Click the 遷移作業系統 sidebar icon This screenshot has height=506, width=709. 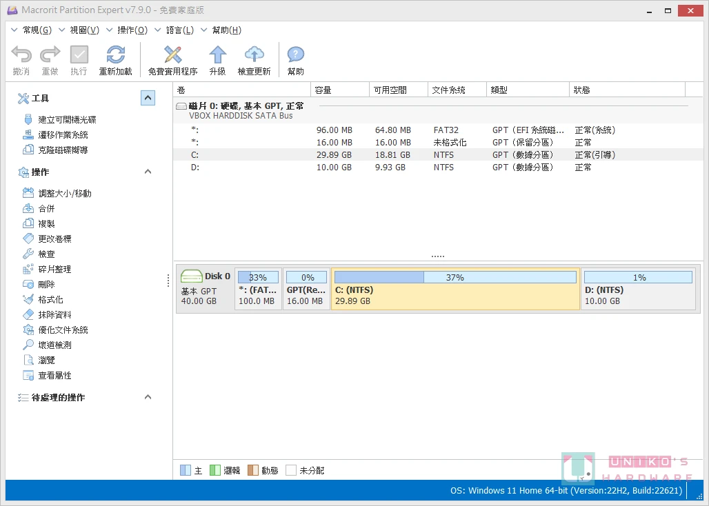[28, 134]
